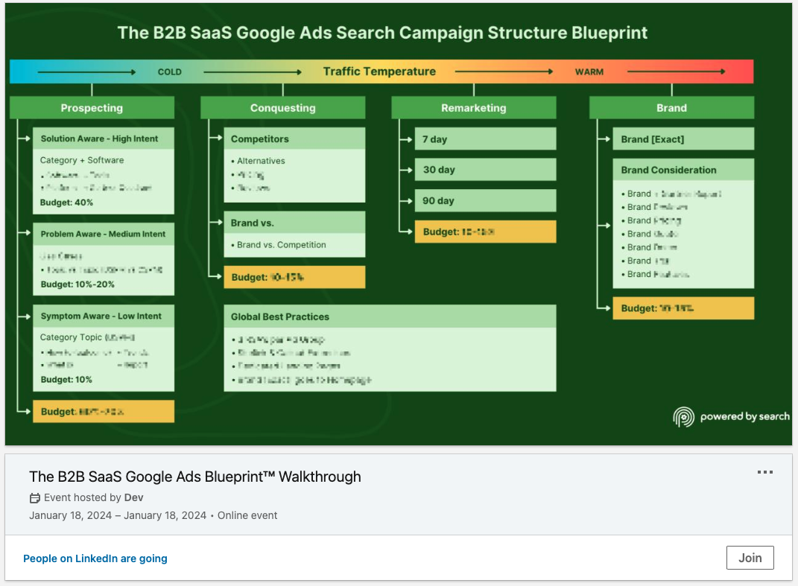Click the Traffic Temperature gradient bar label
Screen dimensions: 798x586
(x=379, y=71)
